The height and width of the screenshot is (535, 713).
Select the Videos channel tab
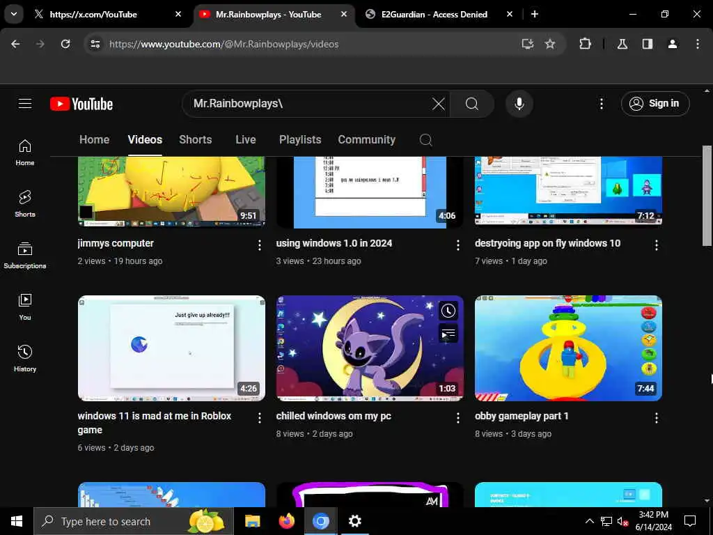coord(145,139)
